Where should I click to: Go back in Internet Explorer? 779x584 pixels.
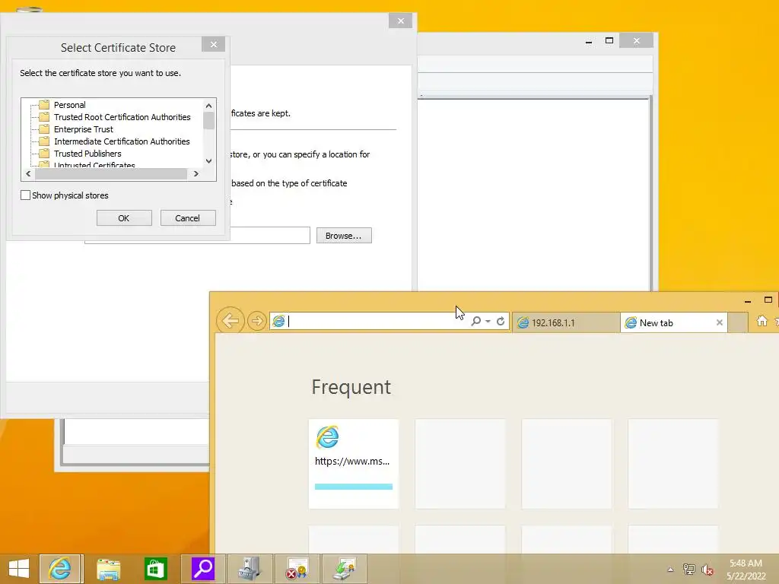click(x=230, y=321)
